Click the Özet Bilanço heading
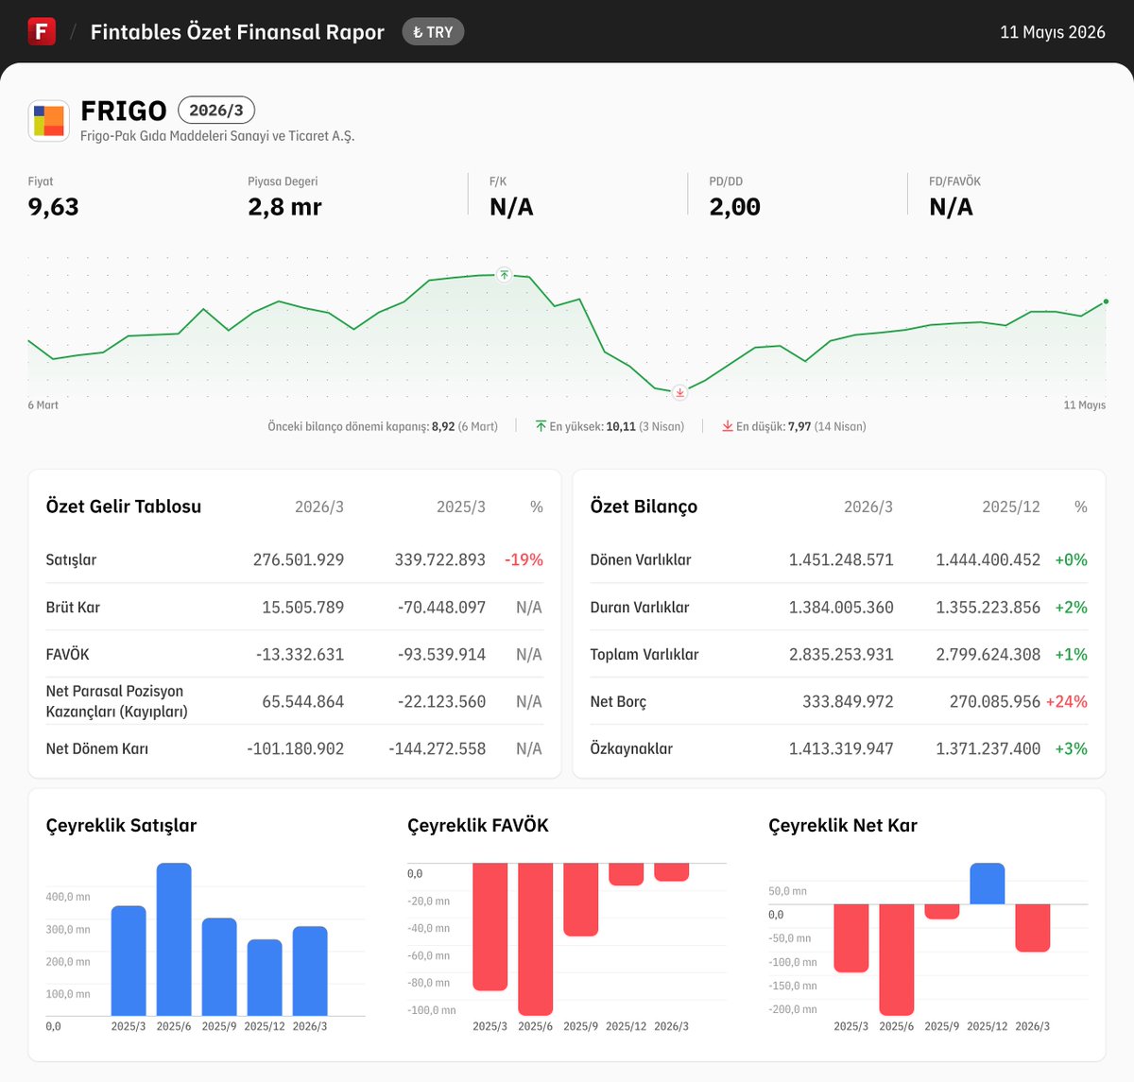 click(644, 507)
